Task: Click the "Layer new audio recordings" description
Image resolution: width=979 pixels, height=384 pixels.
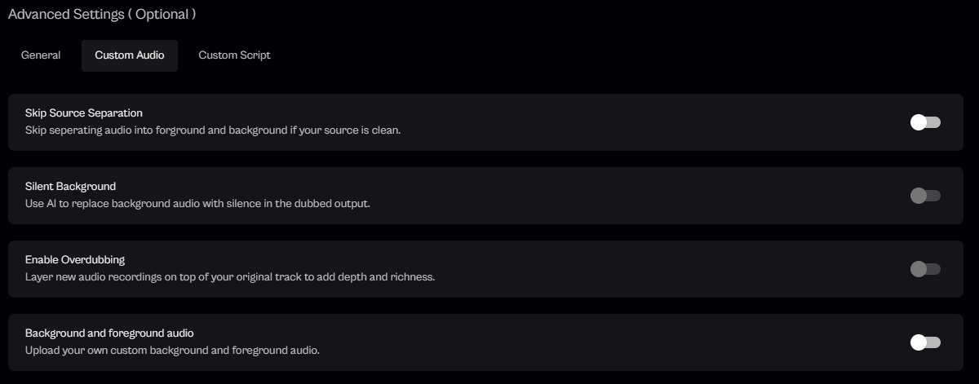Action: tap(230, 277)
